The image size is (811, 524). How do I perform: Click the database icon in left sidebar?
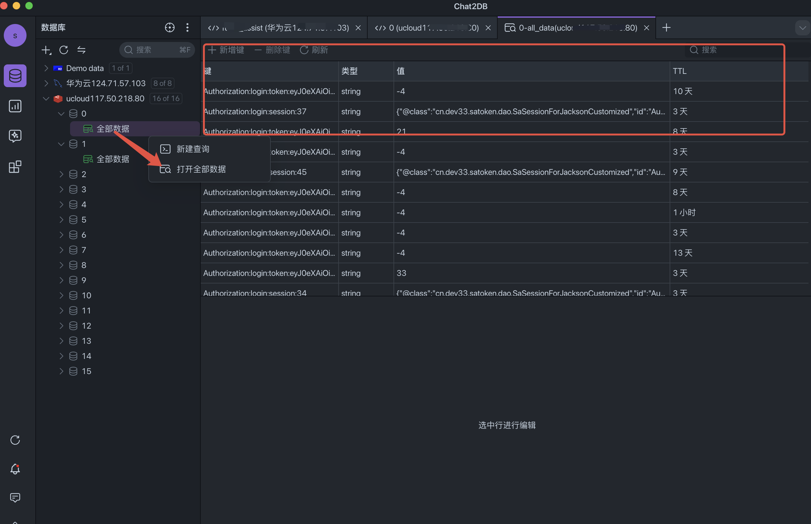coord(15,75)
